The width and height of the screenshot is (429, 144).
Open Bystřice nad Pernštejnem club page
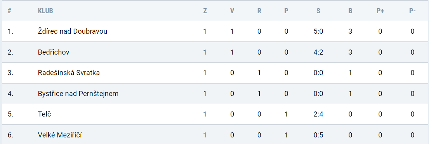click(78, 94)
